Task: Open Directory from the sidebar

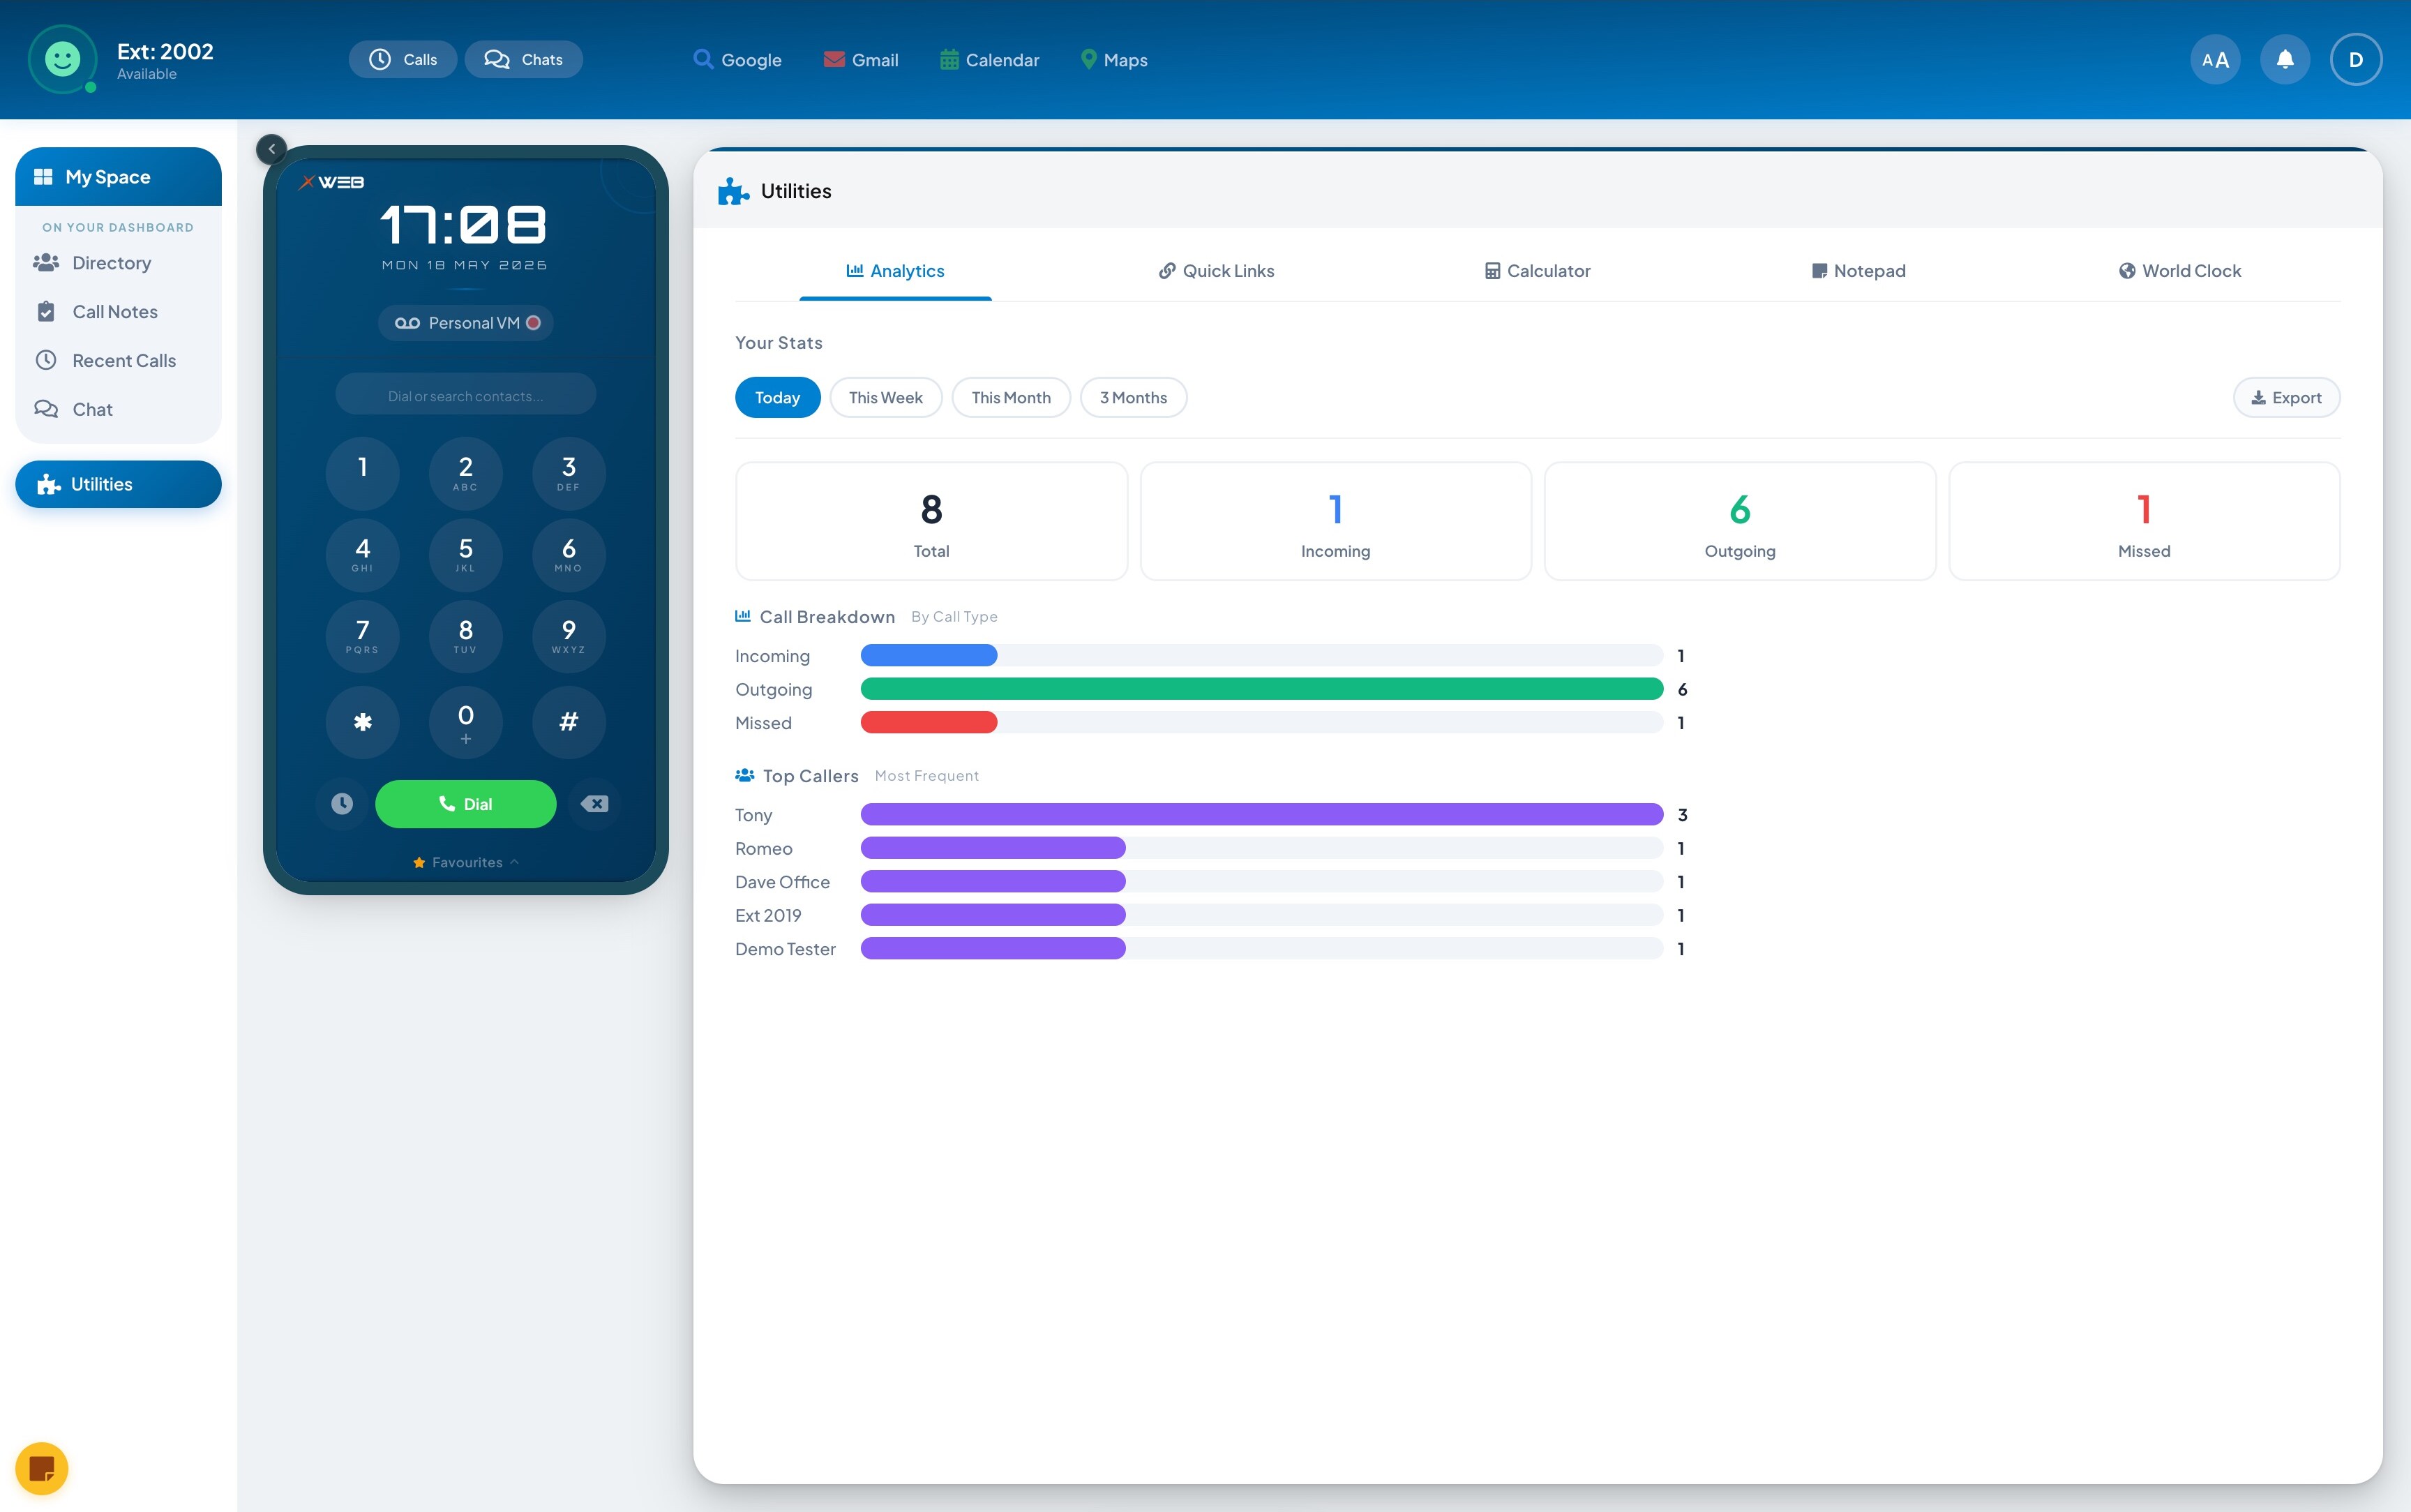Action: tap(118, 263)
